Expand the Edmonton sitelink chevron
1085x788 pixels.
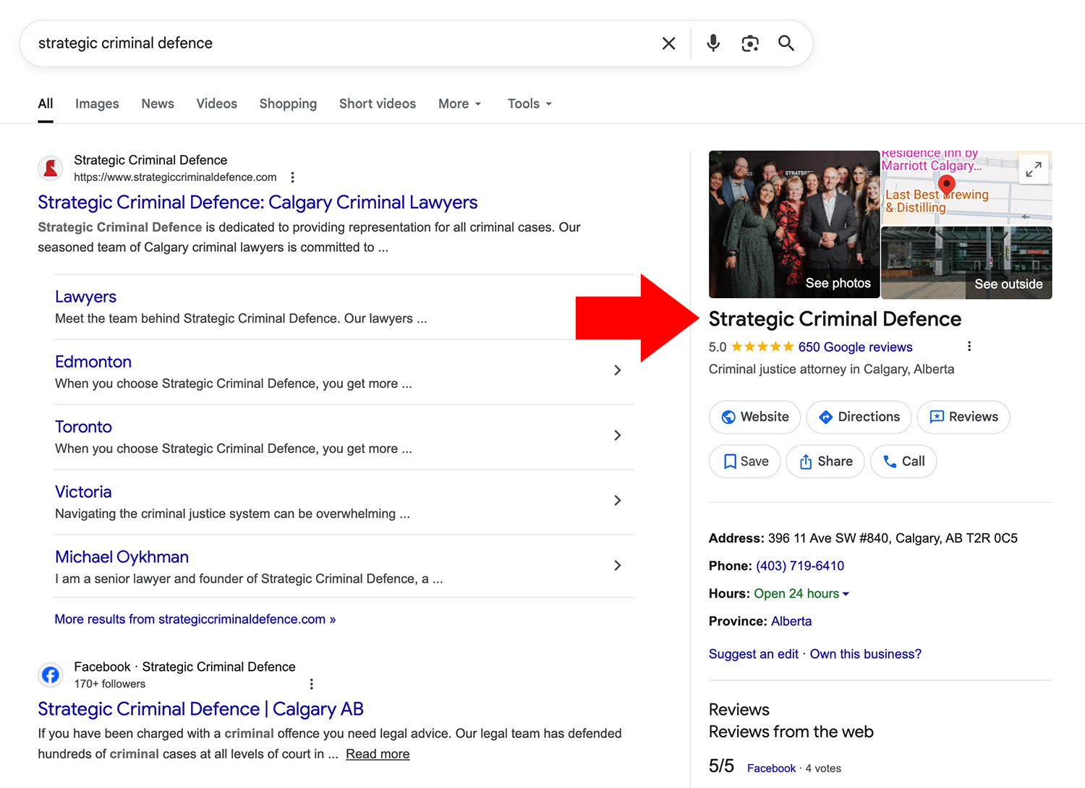click(x=618, y=370)
